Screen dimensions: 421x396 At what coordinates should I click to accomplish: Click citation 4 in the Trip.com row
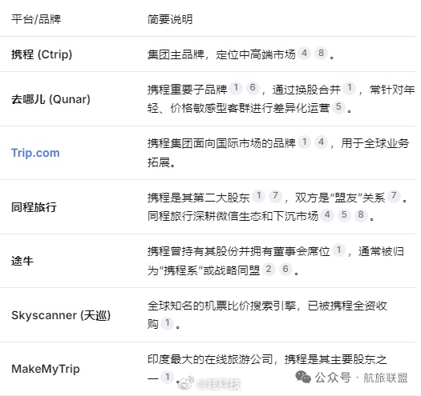click(321, 142)
